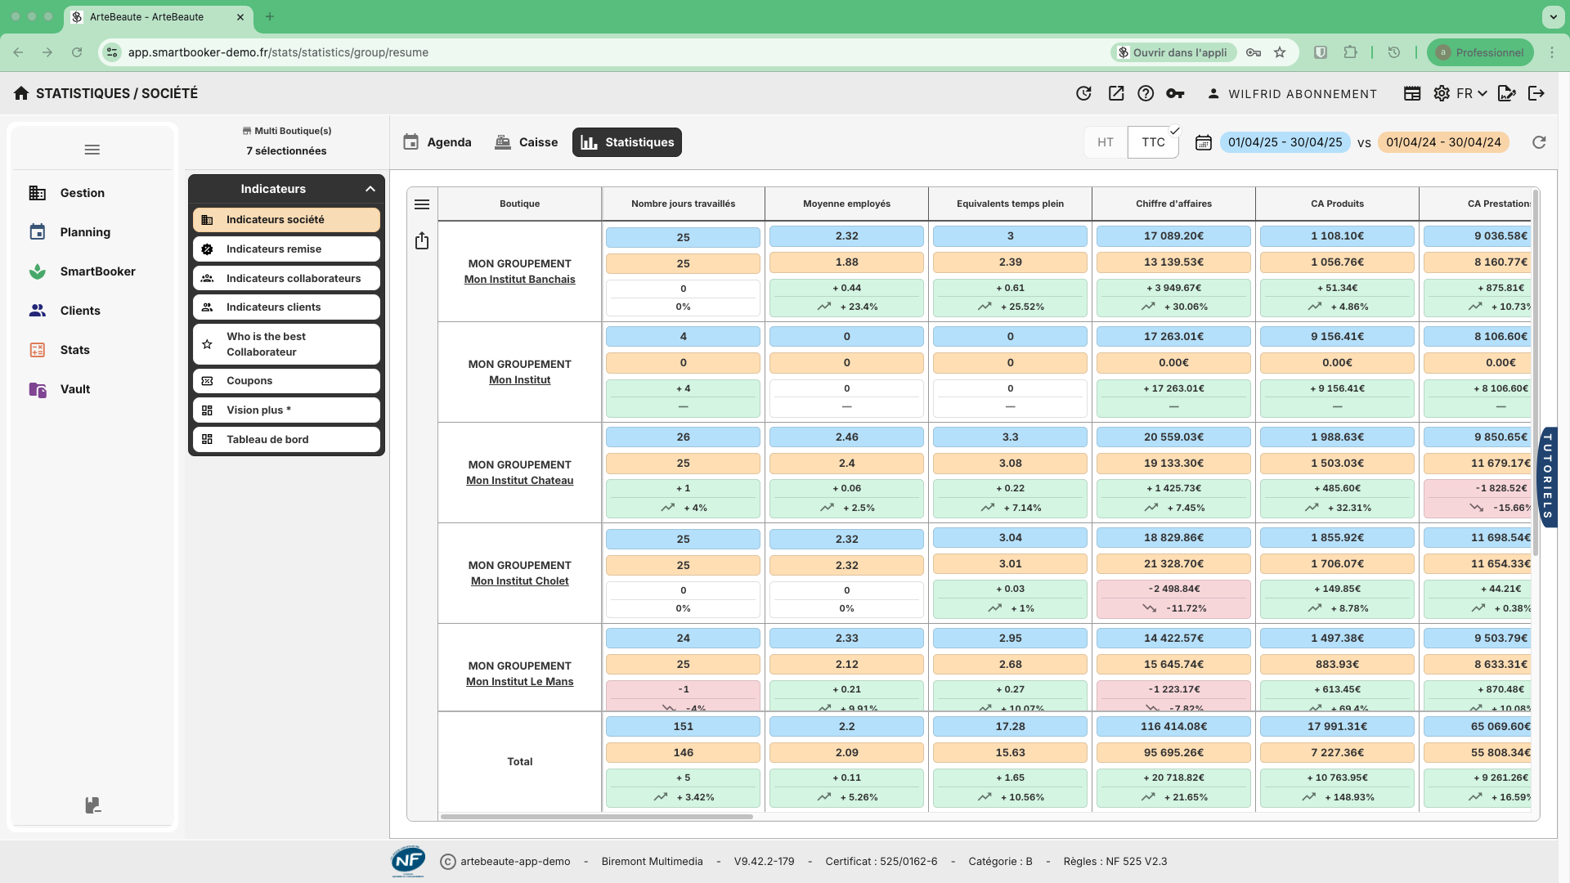
Task: Open Mon Institut Chateau details link
Action: 518,481
